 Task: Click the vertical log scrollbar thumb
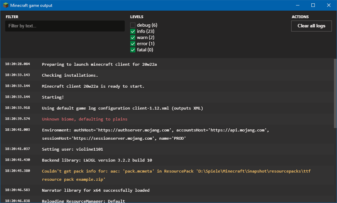(x=335, y=92)
